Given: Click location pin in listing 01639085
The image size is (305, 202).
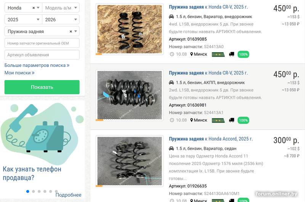Looking at the screenshot, I should tap(192, 54).
